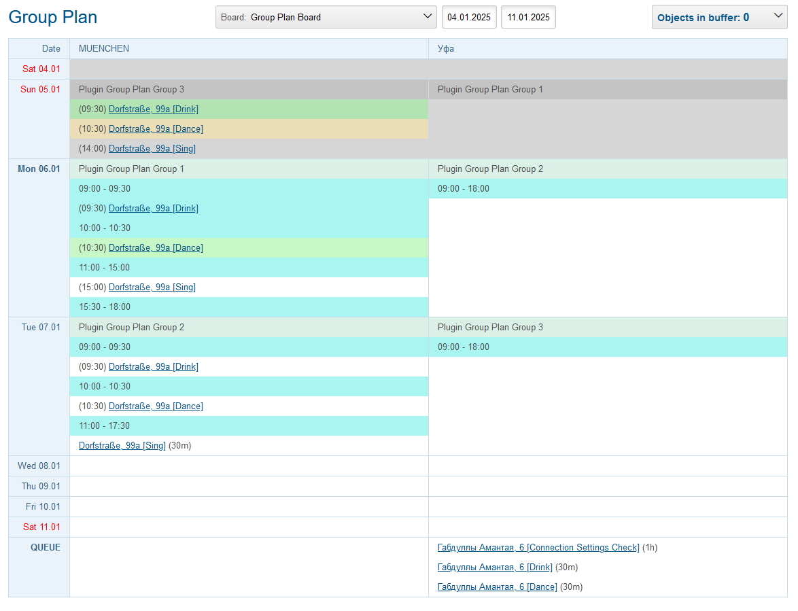Screen dimensions: 798x611
Task: Expand the Objects in buffer dropdown
Action: coord(719,18)
